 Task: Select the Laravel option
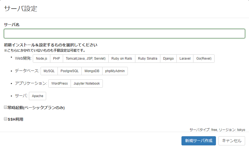[185, 59]
